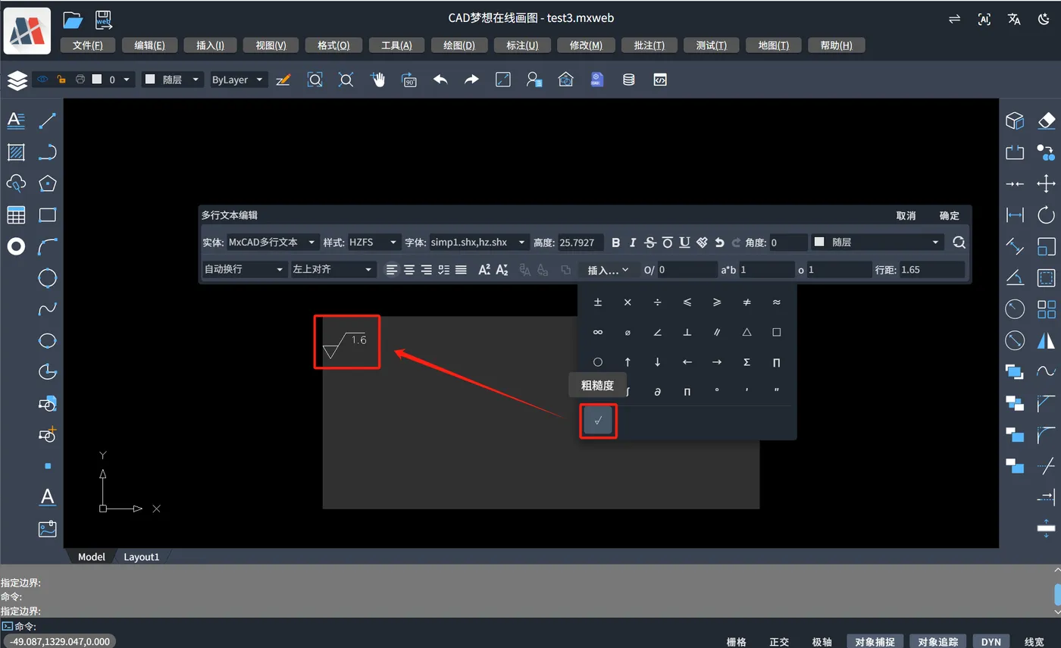
Task: Open the file folder icon in title bar
Action: [72, 19]
